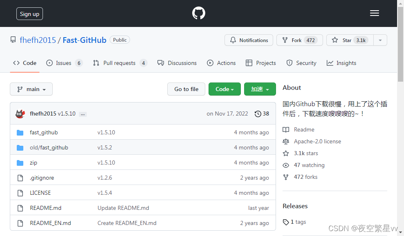Open the hamburger navigation menu
Screen dimensions: 404x236
point(375,13)
